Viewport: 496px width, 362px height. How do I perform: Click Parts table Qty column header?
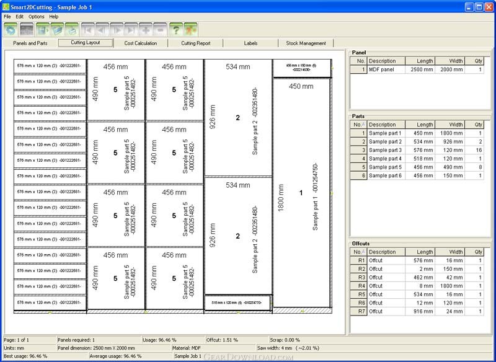pyautogui.click(x=474, y=125)
